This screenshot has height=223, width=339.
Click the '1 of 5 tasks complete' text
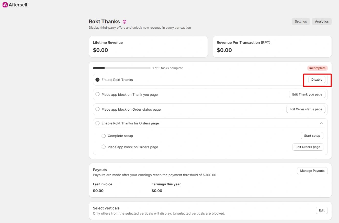pos(168,68)
